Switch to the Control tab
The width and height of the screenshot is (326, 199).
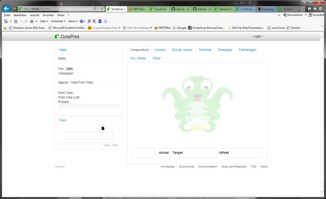pos(160,50)
